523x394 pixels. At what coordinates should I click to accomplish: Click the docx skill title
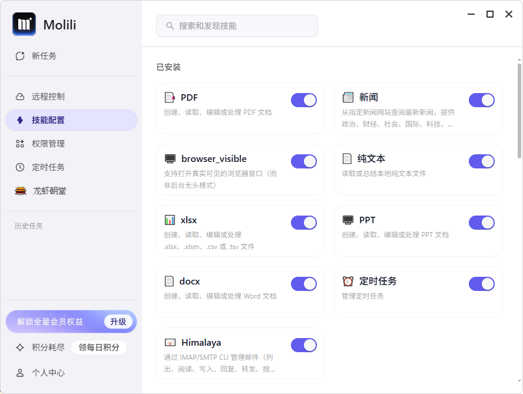(x=190, y=282)
